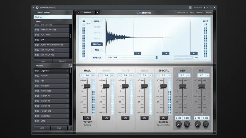Favorite the FlashAir preset star
The image size is (246, 138).
click(x=67, y=76)
